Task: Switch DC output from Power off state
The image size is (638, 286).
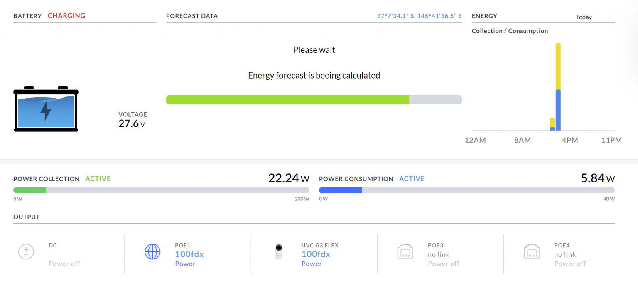Action: click(64, 264)
